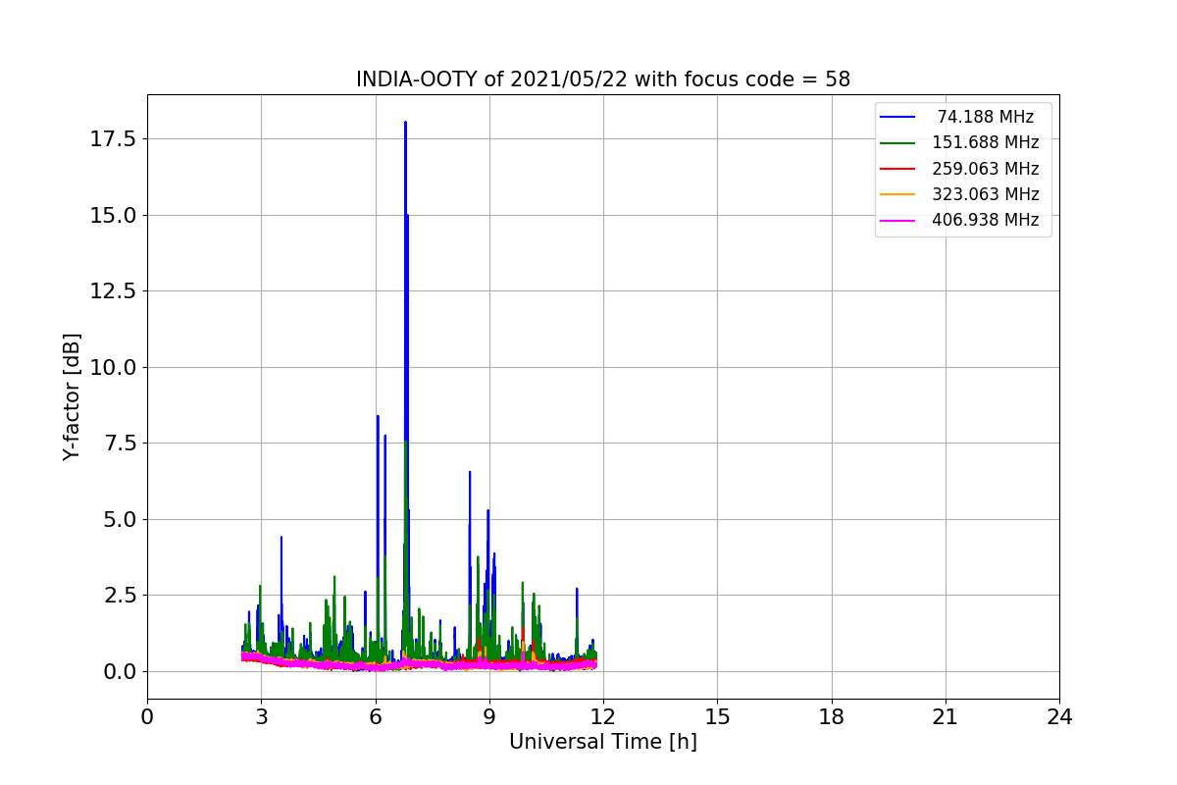This screenshot has width=1177, height=785.
Task: Click the Universal Time [h] axis label
Action: tap(603, 742)
